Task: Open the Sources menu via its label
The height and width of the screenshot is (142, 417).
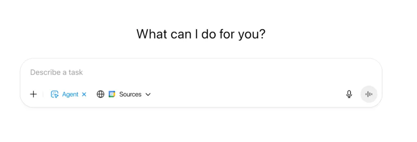Action: (x=131, y=94)
